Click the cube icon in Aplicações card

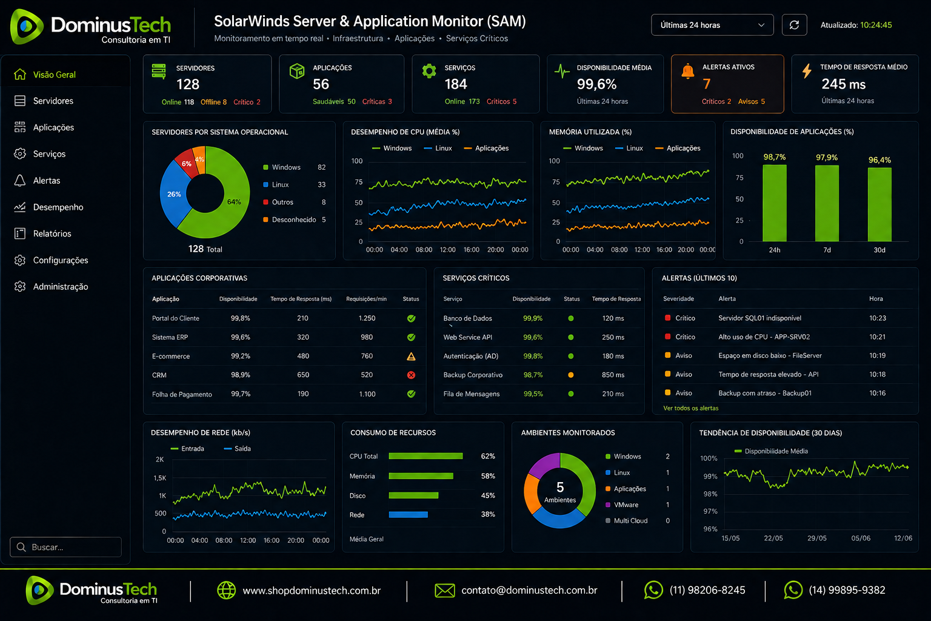297,71
